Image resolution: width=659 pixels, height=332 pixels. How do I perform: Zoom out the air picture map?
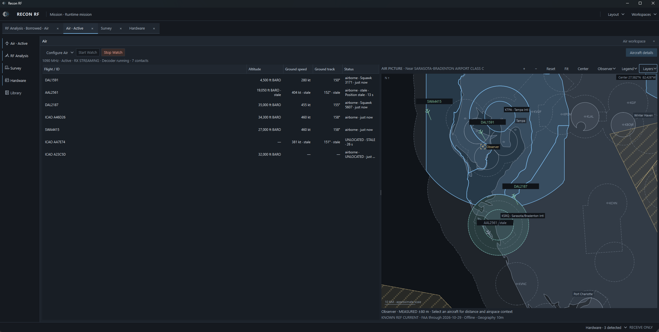(x=536, y=69)
